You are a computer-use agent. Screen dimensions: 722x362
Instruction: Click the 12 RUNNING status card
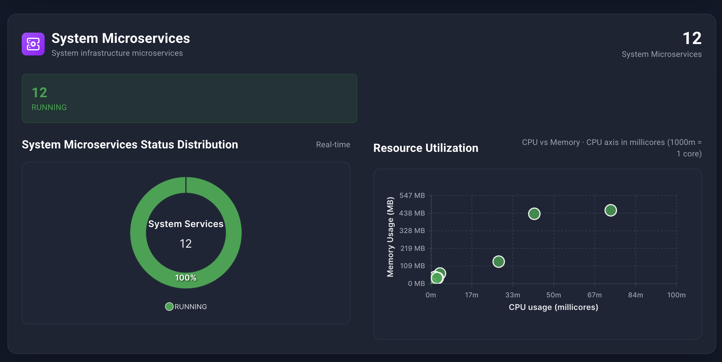(x=189, y=98)
